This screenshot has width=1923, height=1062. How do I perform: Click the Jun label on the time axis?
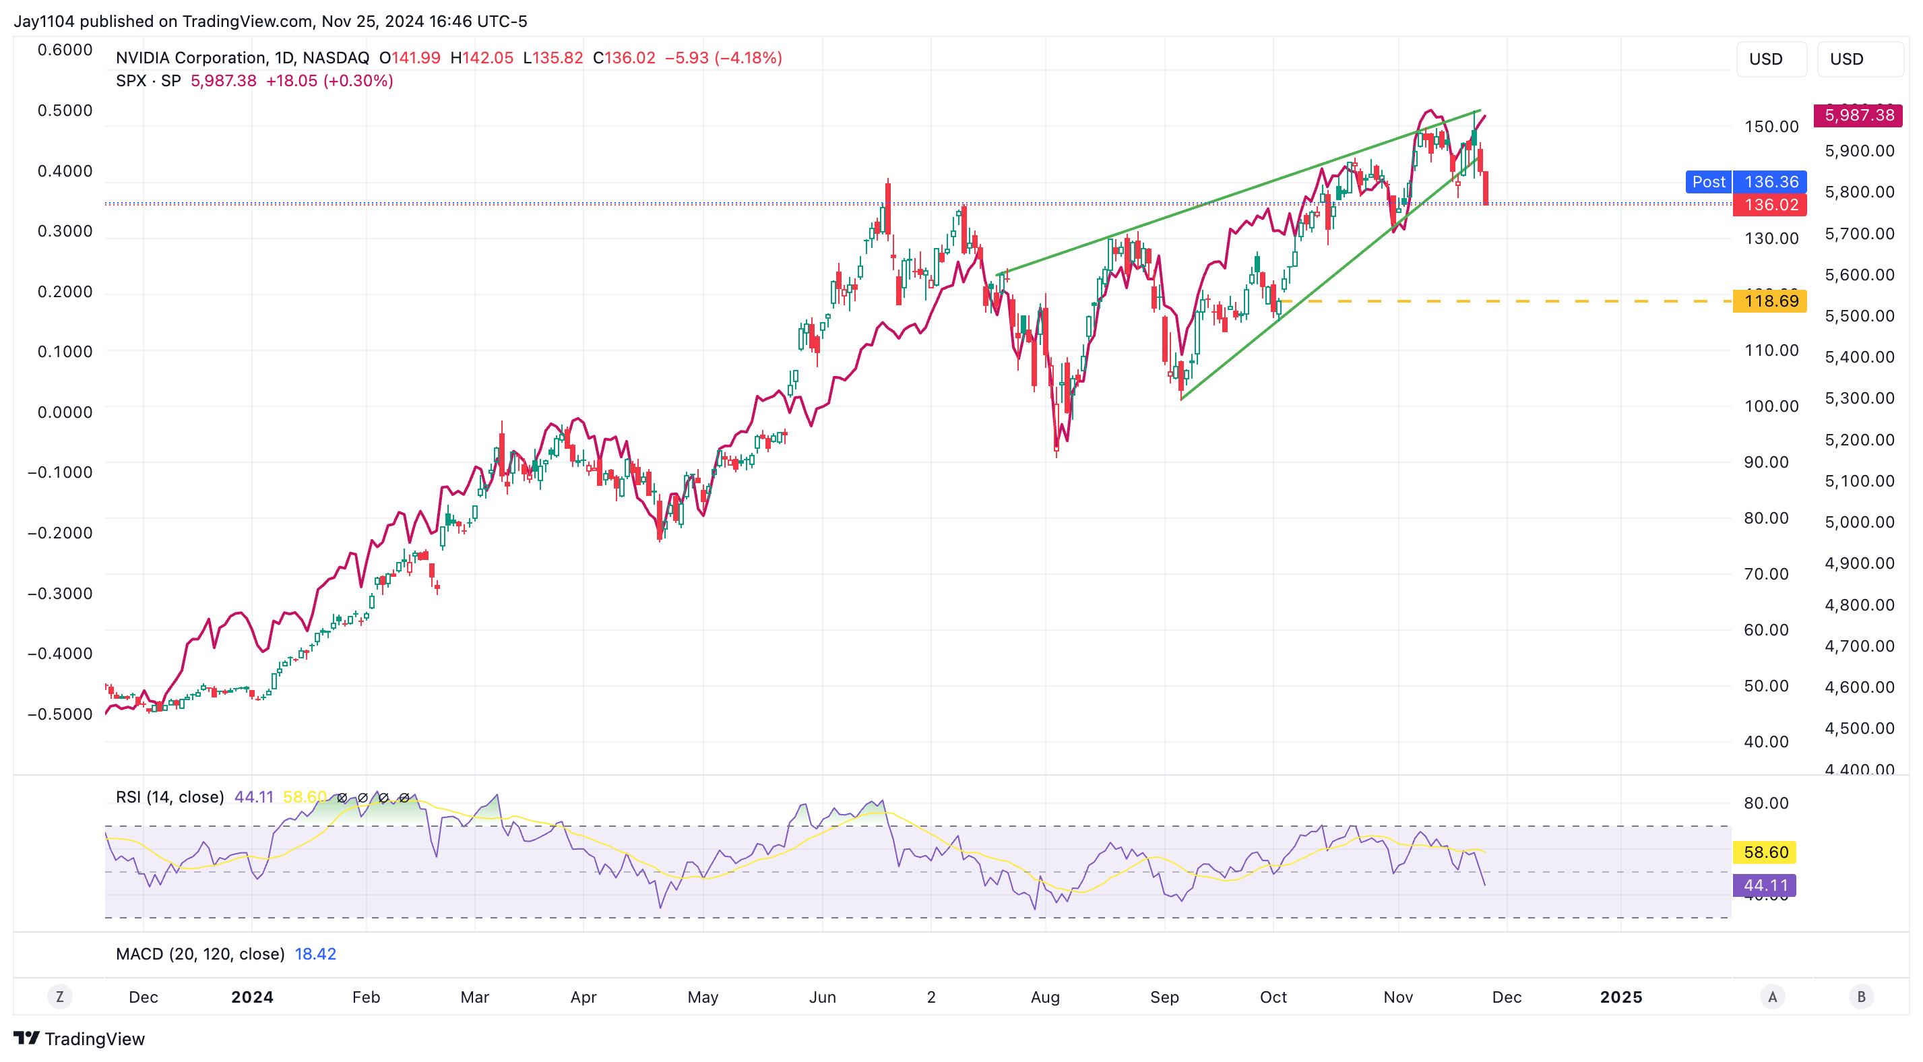(x=822, y=997)
